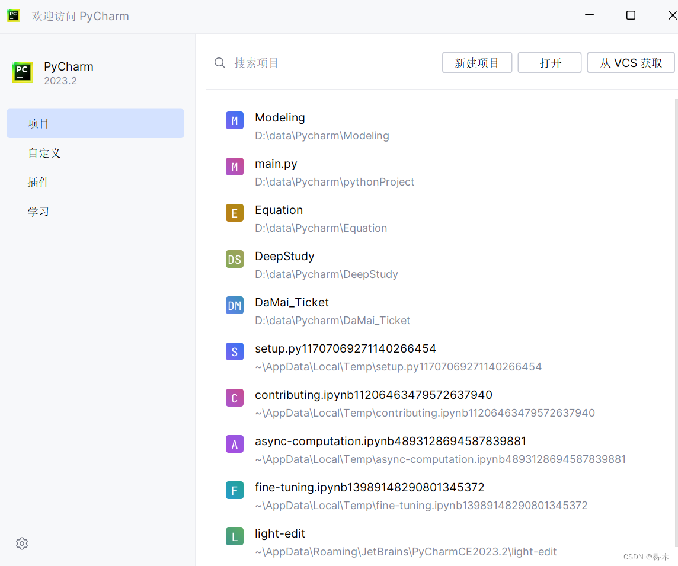Open the main.py project
The height and width of the screenshot is (566, 678).
276,164
